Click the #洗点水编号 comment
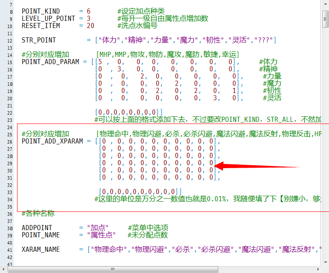Screen dimensions: 329x273 (137, 26)
